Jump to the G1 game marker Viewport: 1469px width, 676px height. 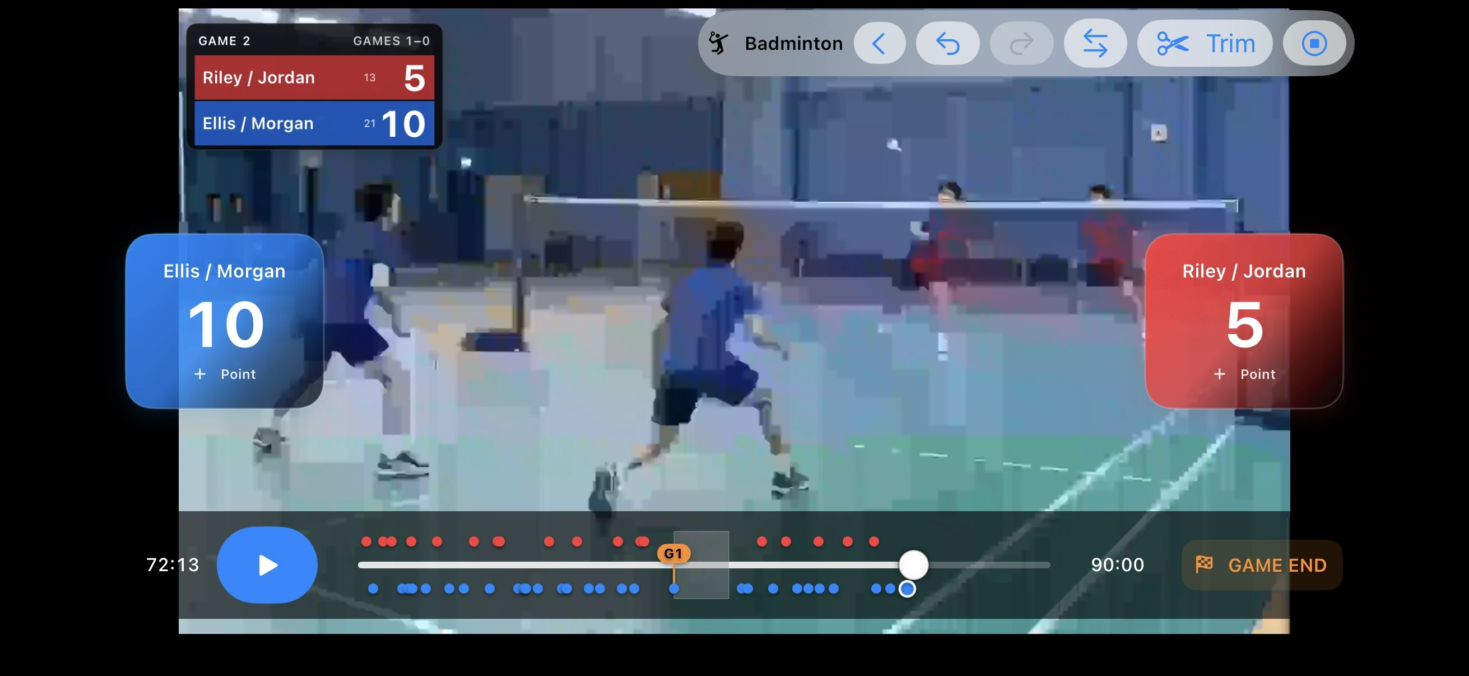point(673,553)
